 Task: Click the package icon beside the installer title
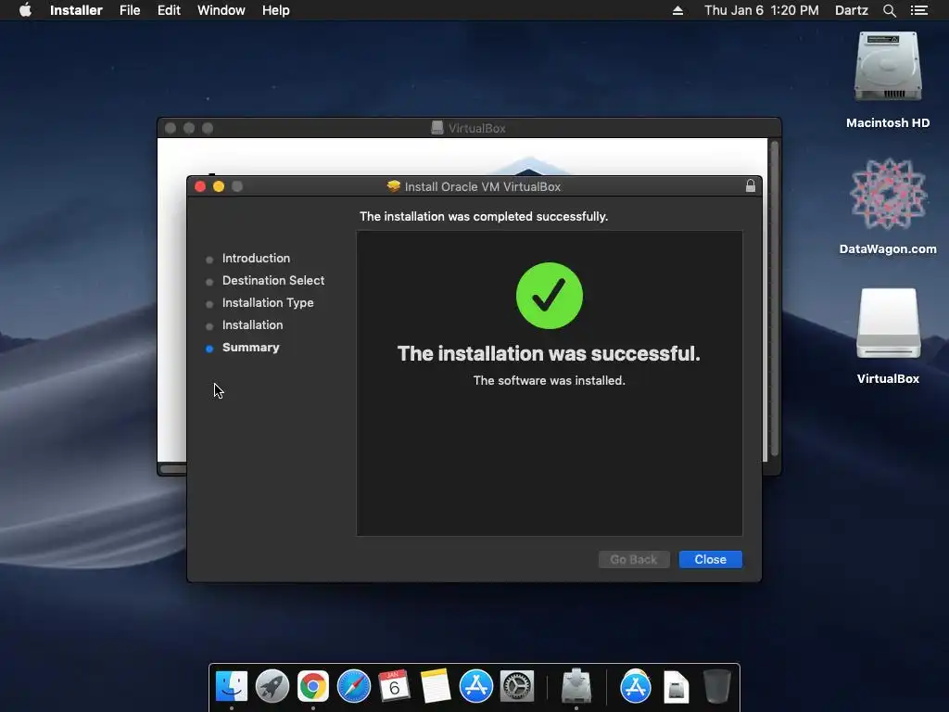(x=393, y=186)
